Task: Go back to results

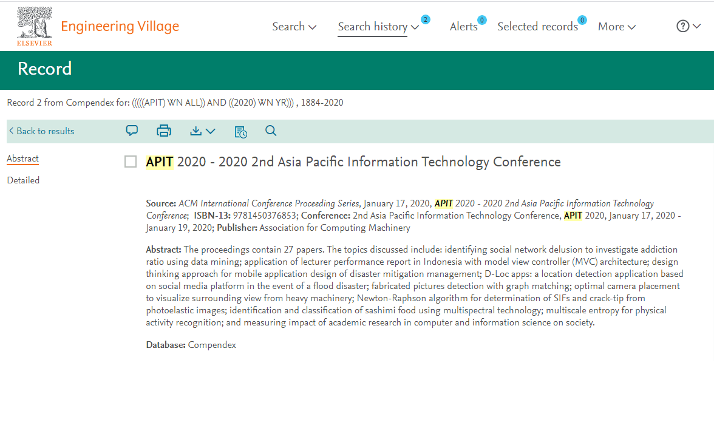Action: [x=41, y=131]
